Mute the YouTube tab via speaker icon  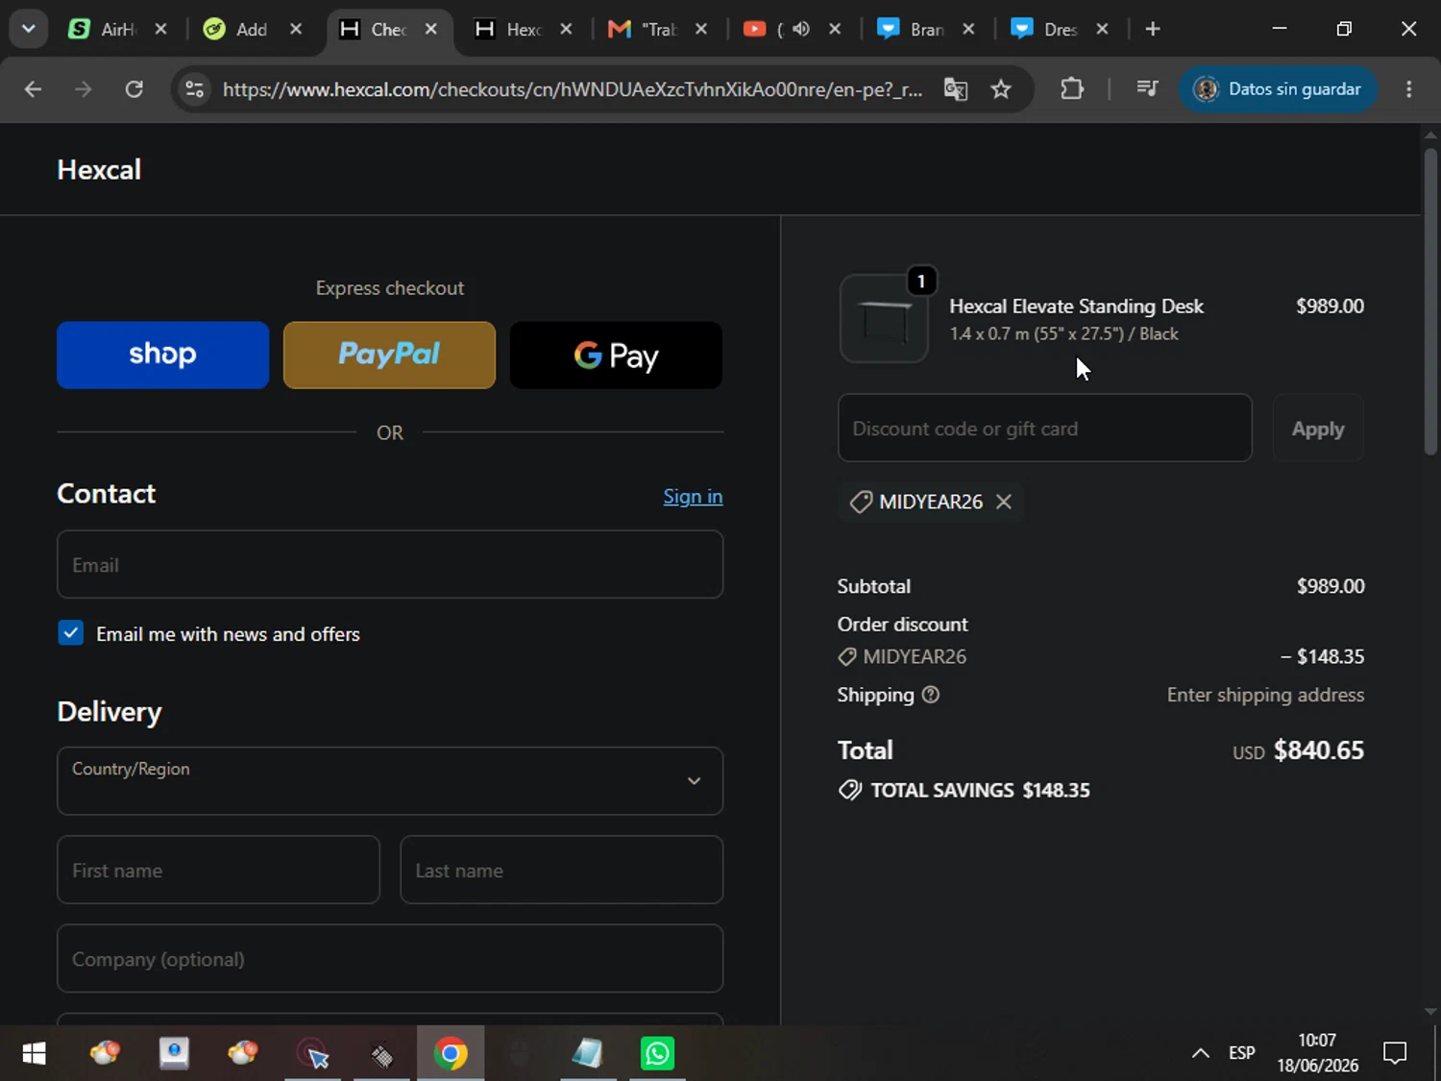[801, 29]
